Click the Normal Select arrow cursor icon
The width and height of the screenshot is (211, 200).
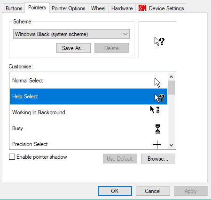point(157,82)
